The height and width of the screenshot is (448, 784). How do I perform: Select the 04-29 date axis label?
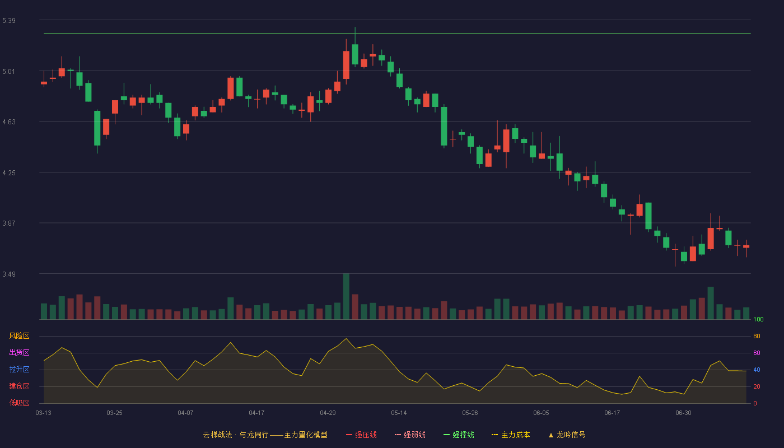coord(328,413)
